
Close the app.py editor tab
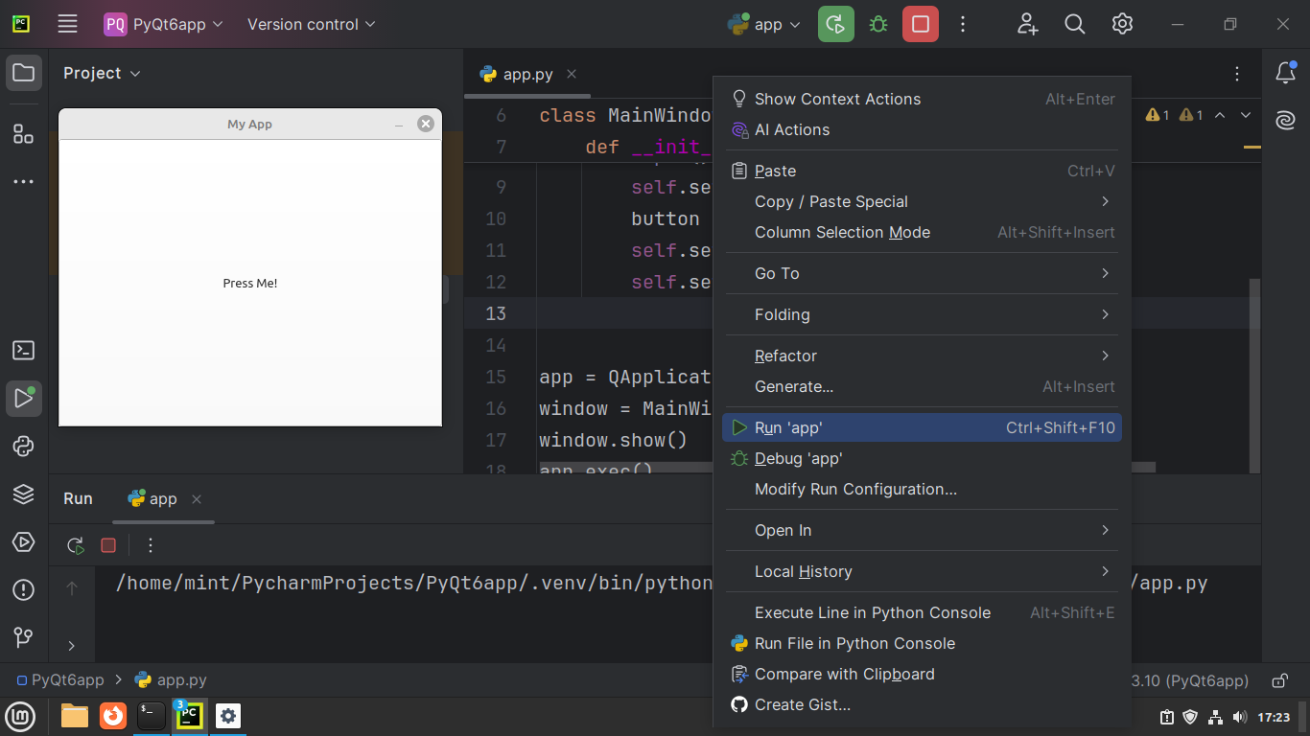572,74
